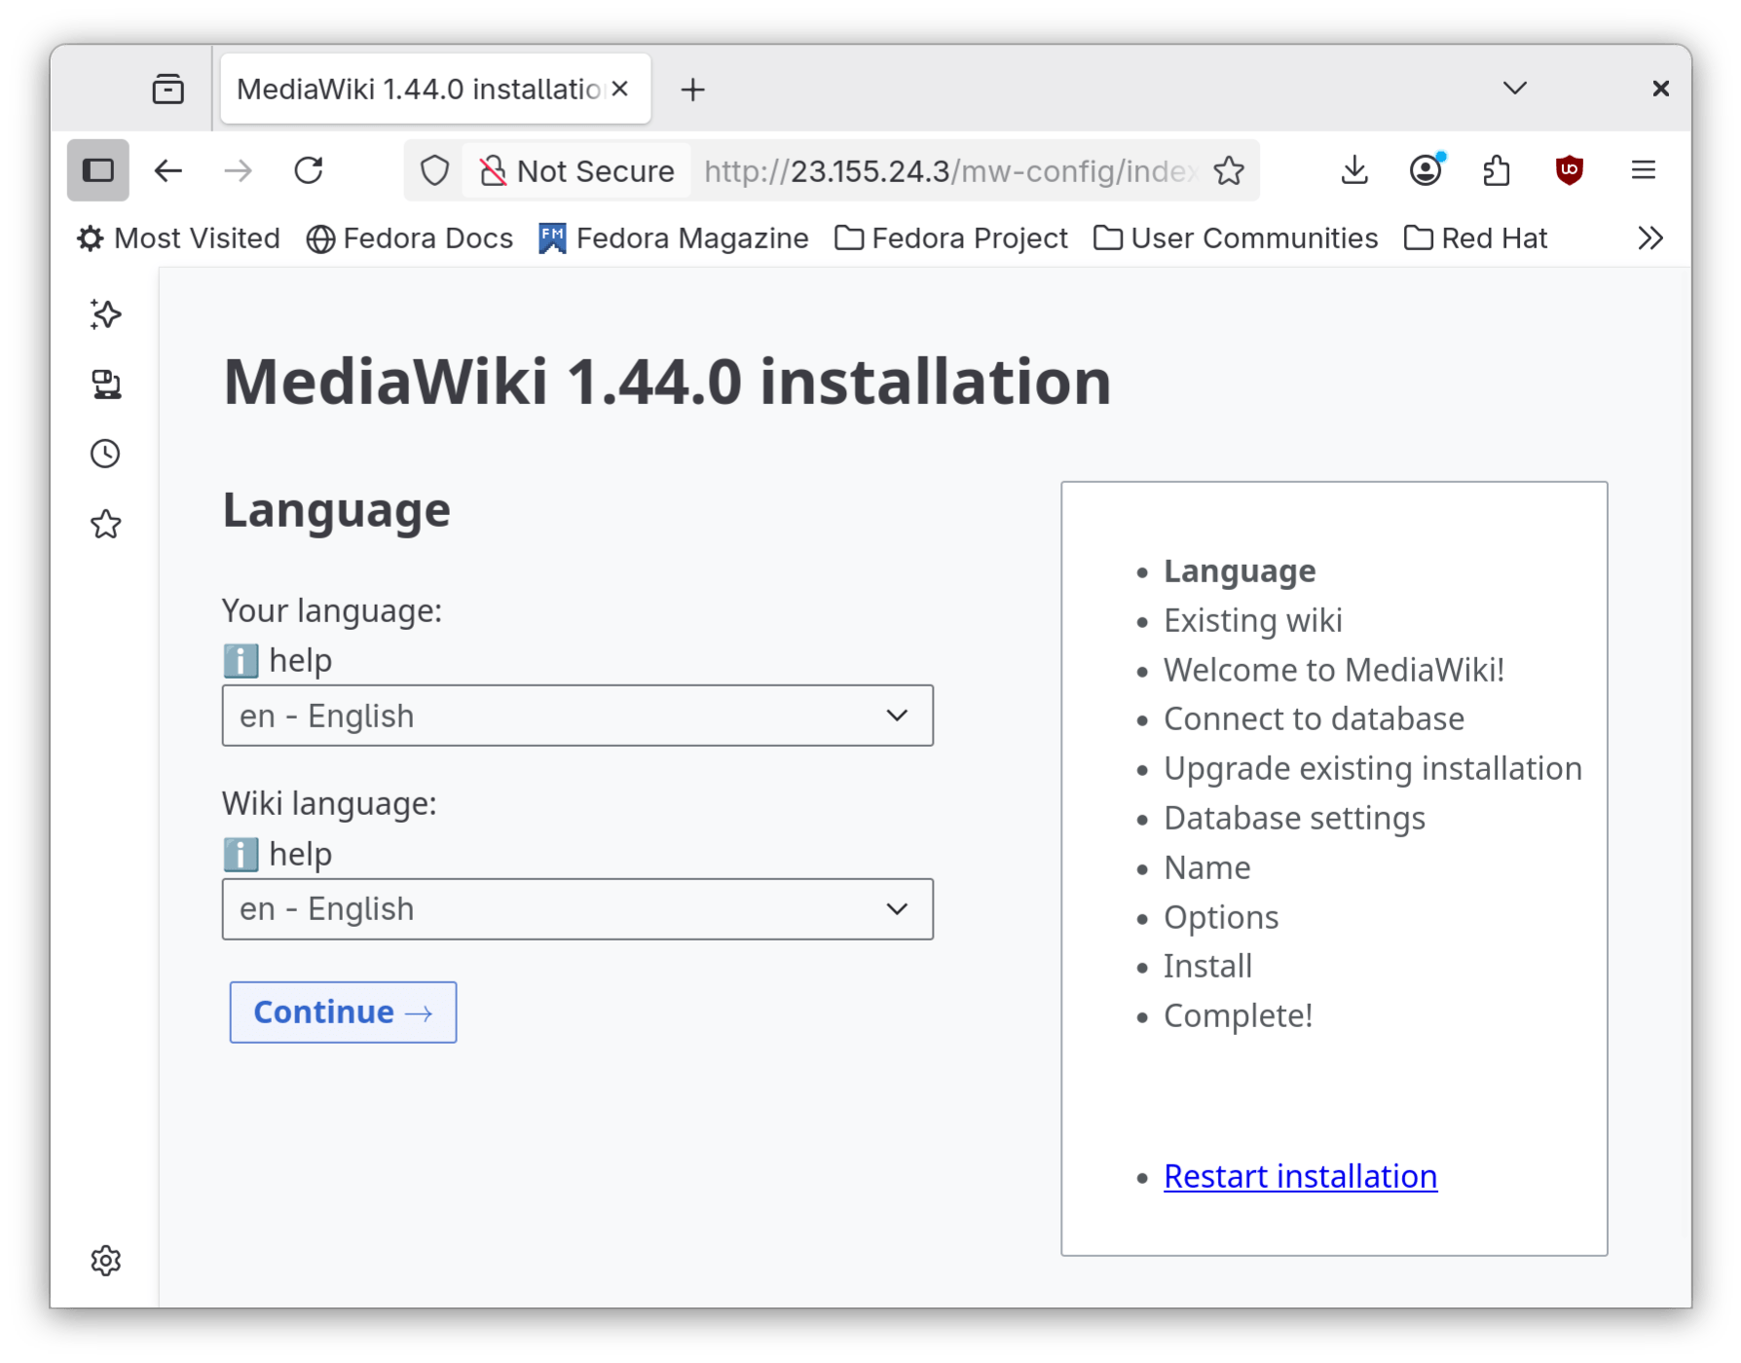Click the tracking protection shield icon

pos(434,170)
